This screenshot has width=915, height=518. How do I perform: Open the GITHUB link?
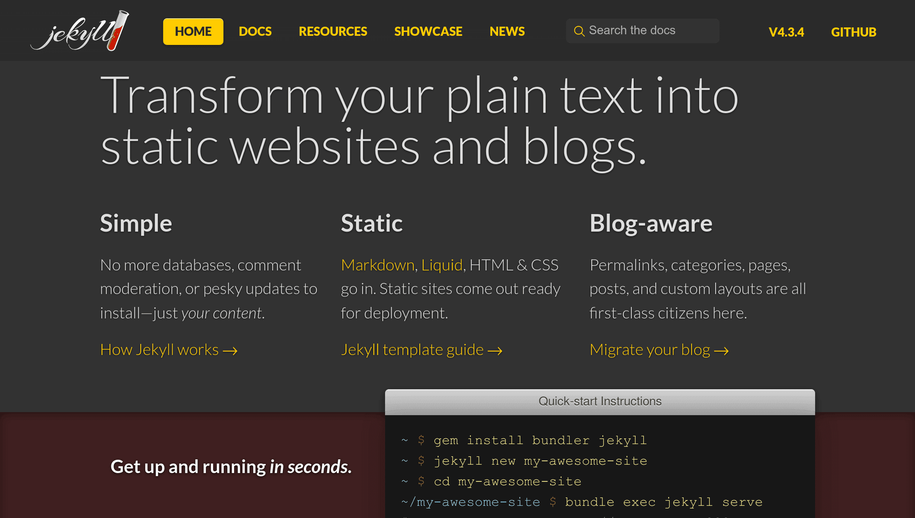pos(854,32)
